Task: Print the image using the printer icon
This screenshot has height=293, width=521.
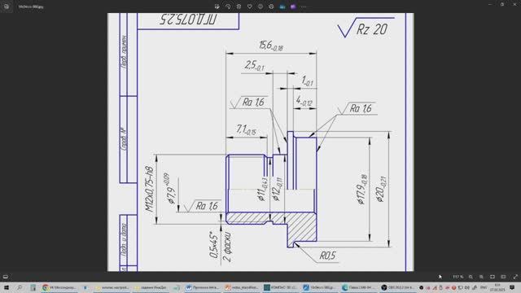Action: click(271, 7)
